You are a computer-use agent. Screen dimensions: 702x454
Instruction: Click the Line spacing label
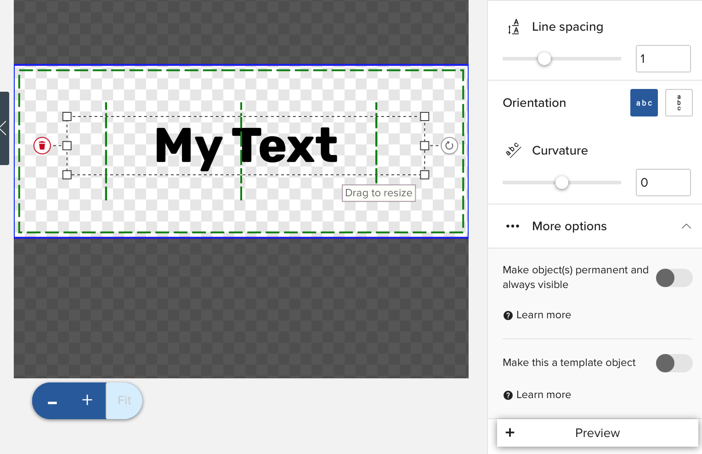[567, 27]
